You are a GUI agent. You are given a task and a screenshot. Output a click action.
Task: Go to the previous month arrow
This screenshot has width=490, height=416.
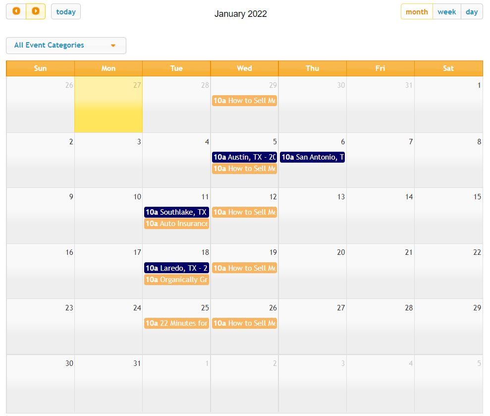16,11
